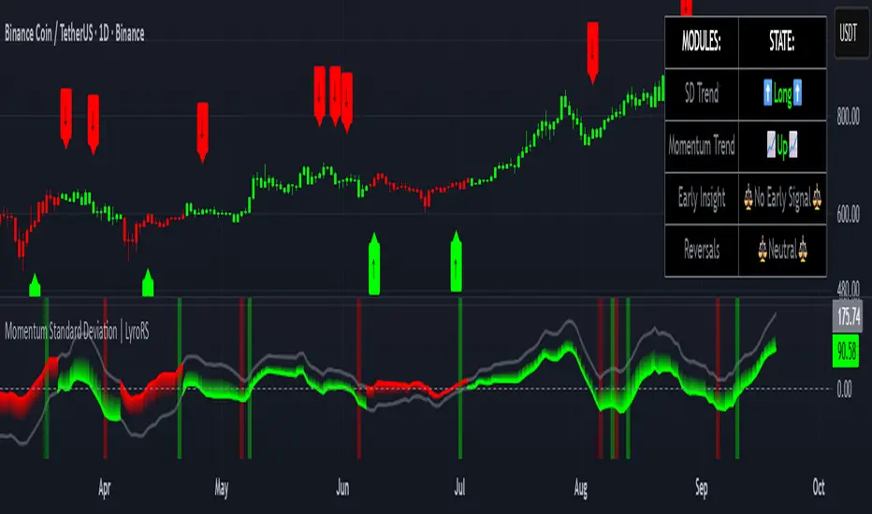This screenshot has height=514, width=872.
Task: Select the Momentum Trend table cell
Action: point(702,146)
